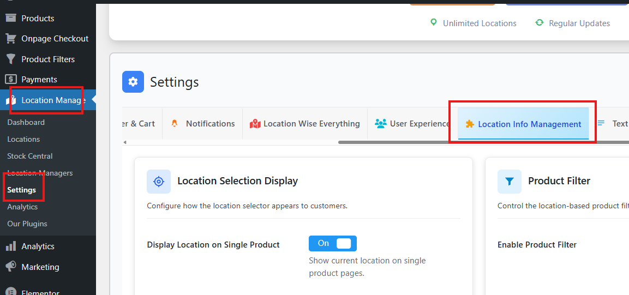Select the User Experience tab
Screen dimensions: 629x295
412,124
